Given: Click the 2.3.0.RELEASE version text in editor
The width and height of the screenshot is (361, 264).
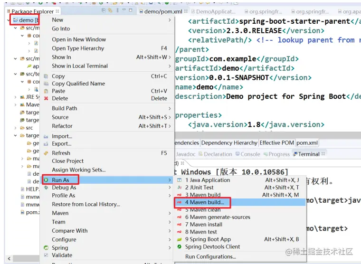Looking at the screenshot, I should [x=254, y=30].
